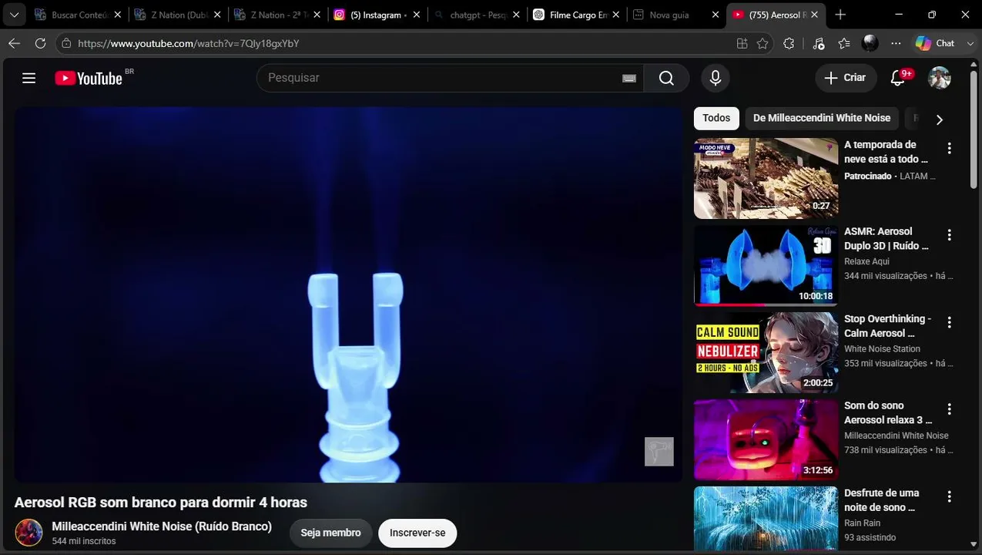
Task: Click Seja membro button
Action: tap(330, 533)
